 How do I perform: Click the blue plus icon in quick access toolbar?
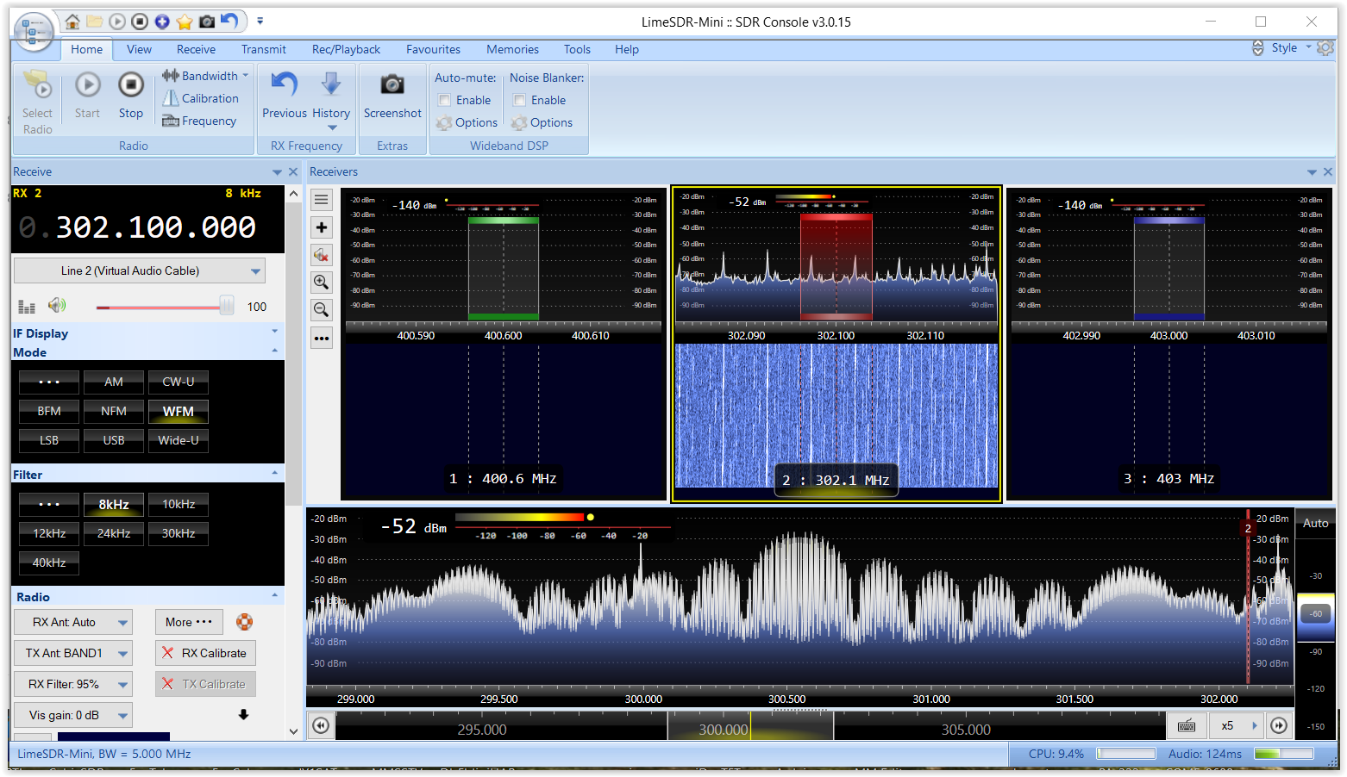[162, 22]
